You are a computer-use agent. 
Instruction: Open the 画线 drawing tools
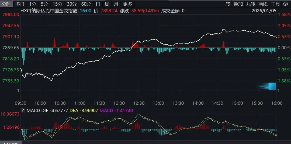(263, 4)
